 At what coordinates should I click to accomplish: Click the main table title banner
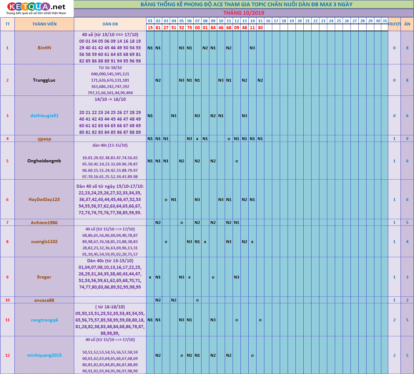click(x=244, y=4)
